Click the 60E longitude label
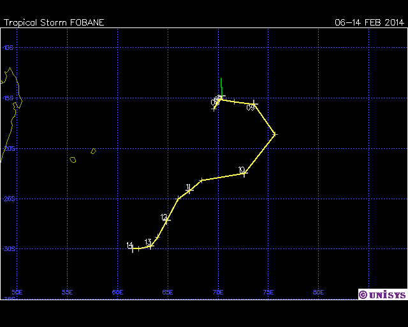The image size is (408, 327). [x=117, y=292]
